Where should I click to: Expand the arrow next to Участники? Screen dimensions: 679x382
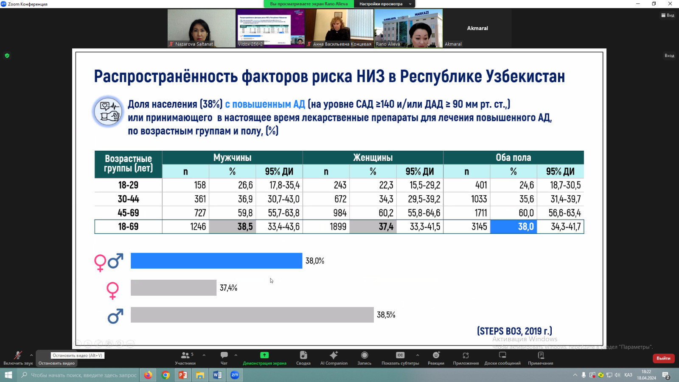click(x=204, y=355)
